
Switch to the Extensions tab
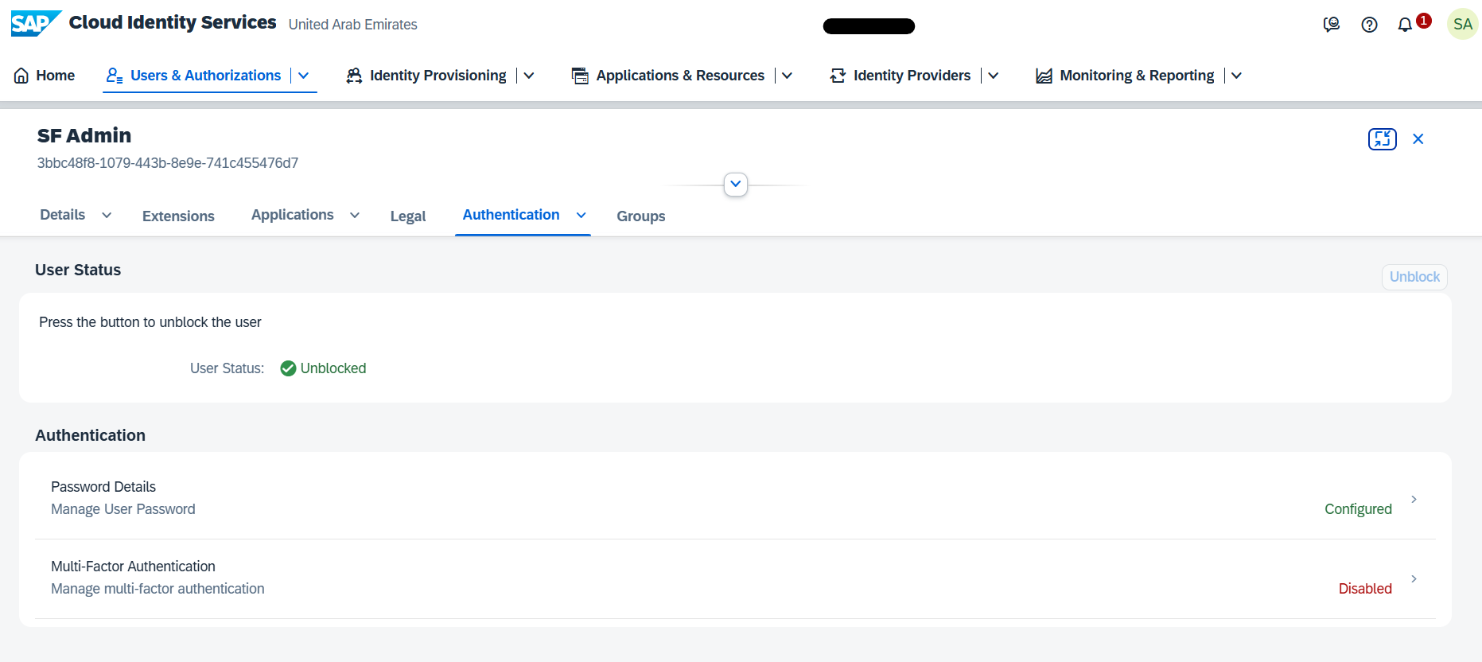point(178,216)
